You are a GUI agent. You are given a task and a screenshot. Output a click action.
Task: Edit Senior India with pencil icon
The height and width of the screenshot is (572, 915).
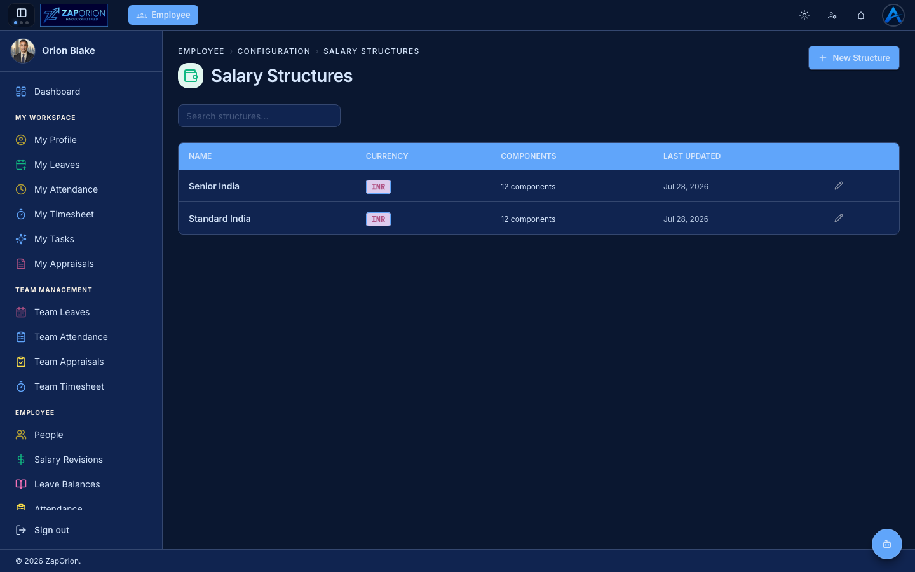pos(839,186)
